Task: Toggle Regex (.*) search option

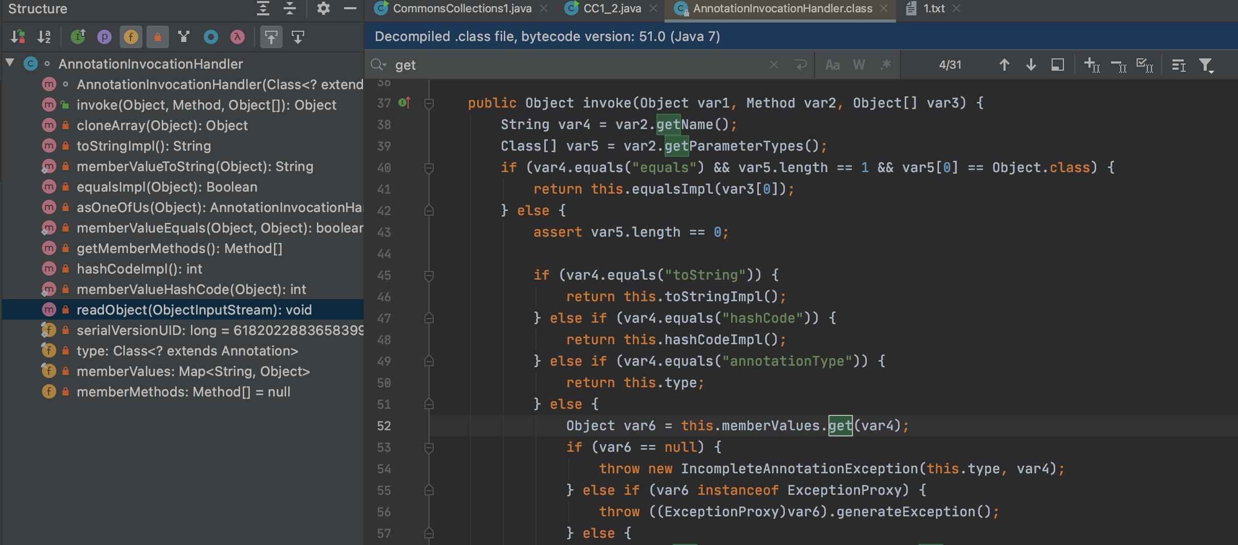Action: coord(886,65)
